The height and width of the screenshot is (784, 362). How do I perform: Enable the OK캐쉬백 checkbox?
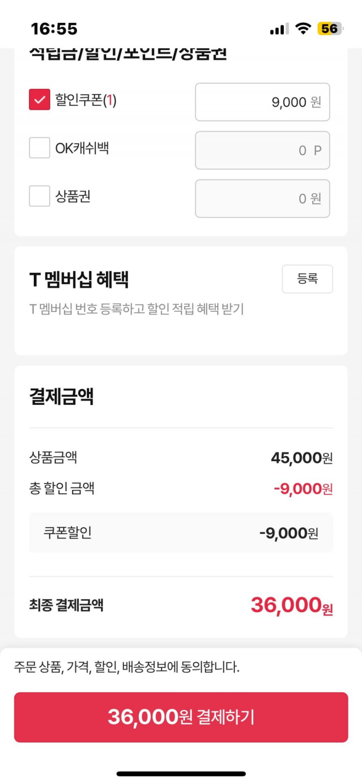[39, 148]
